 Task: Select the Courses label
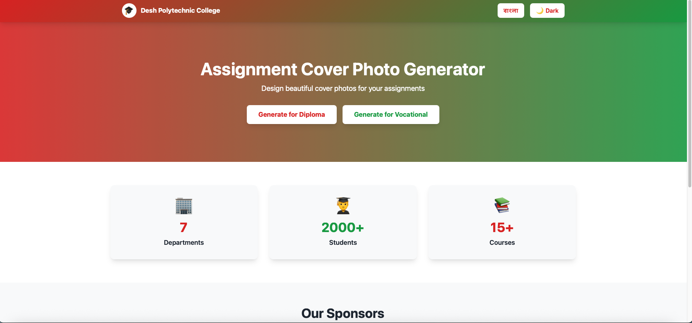pyautogui.click(x=502, y=243)
